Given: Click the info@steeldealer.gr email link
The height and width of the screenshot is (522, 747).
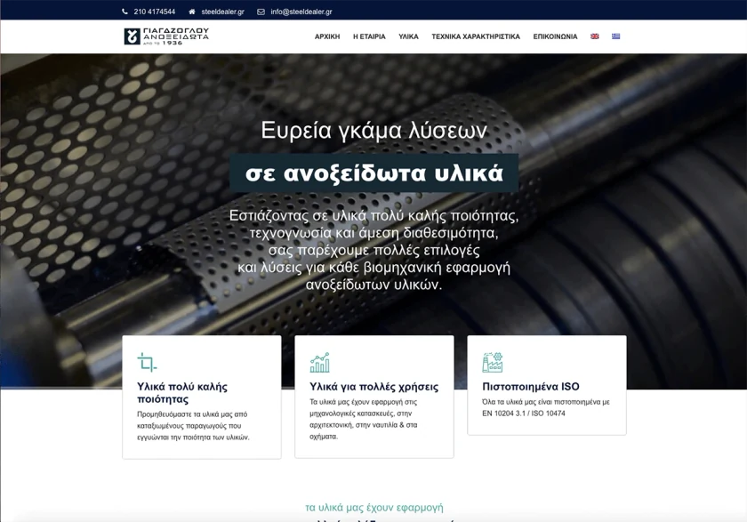Looking at the screenshot, I should point(301,12).
